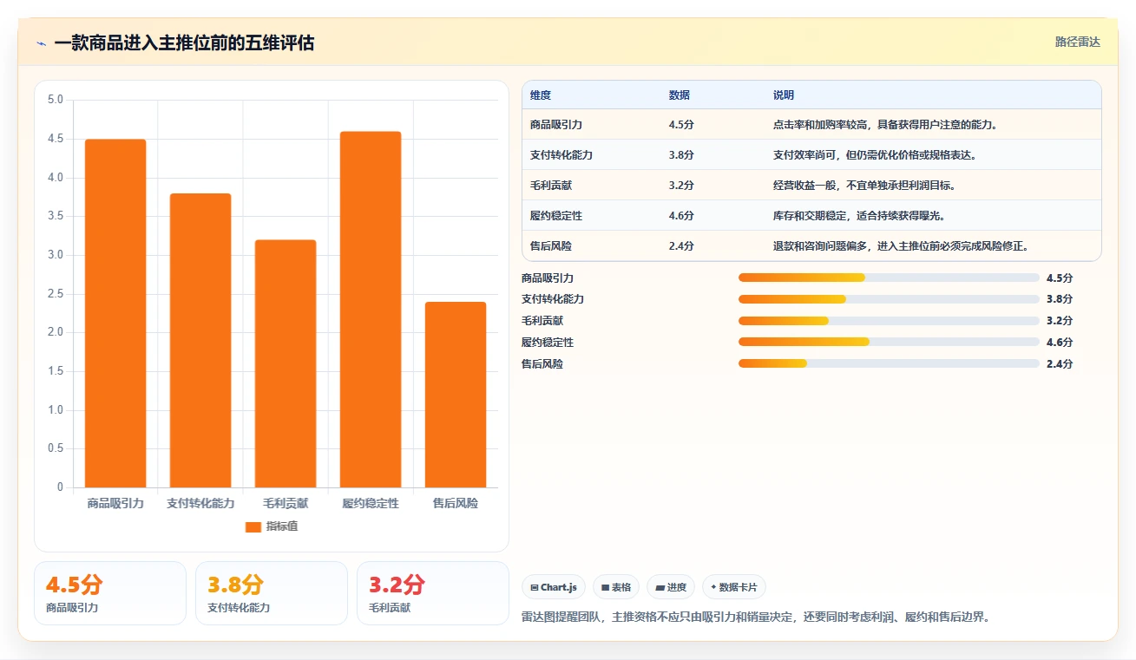Click the 4.5分 value beside progress bar
The image size is (1136, 660).
1060,278
